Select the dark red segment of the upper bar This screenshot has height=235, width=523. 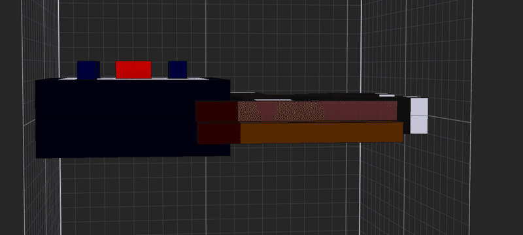click(216, 112)
